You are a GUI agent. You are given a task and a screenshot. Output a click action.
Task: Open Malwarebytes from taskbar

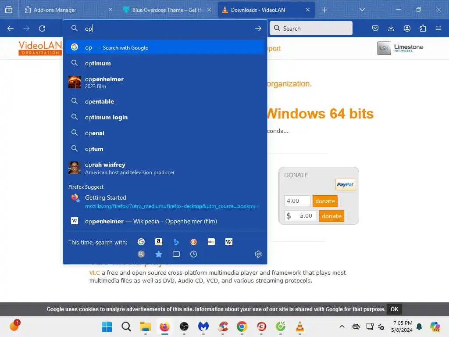203,326
